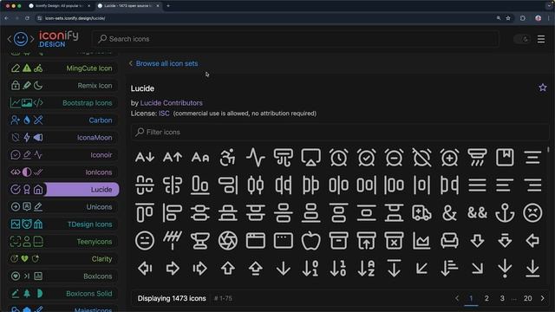The width and height of the screenshot is (555, 312).
Task: Pick the annoyed face icon
Action: [145, 241]
